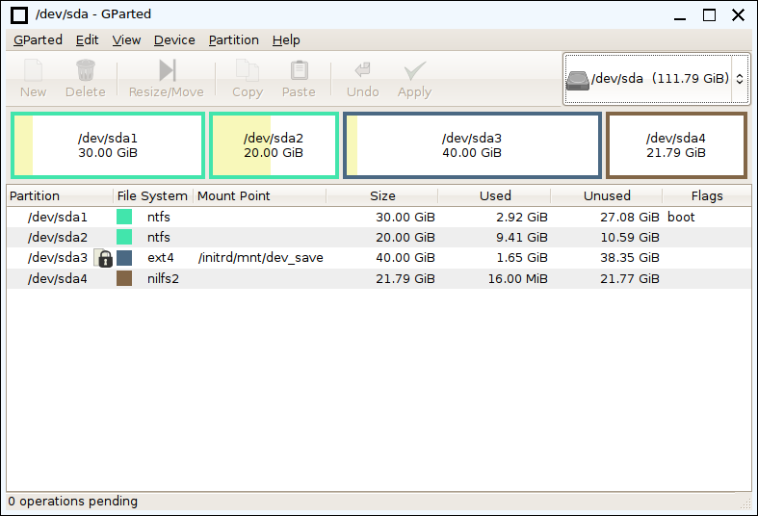Open the /dev/sda device dropdown
758x516 pixels.
657,79
